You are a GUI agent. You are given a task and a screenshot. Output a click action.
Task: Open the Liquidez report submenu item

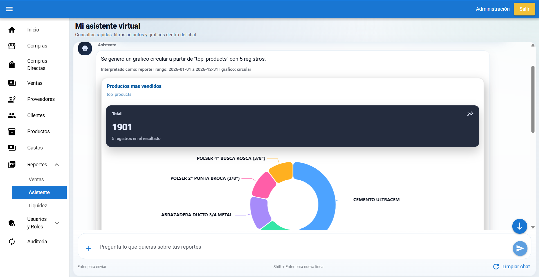click(38, 206)
